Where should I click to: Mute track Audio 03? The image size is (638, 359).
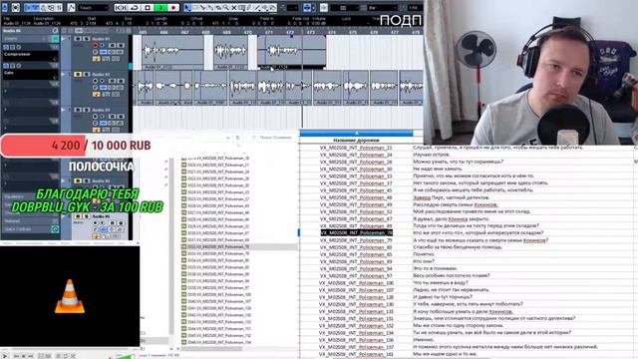point(78,110)
